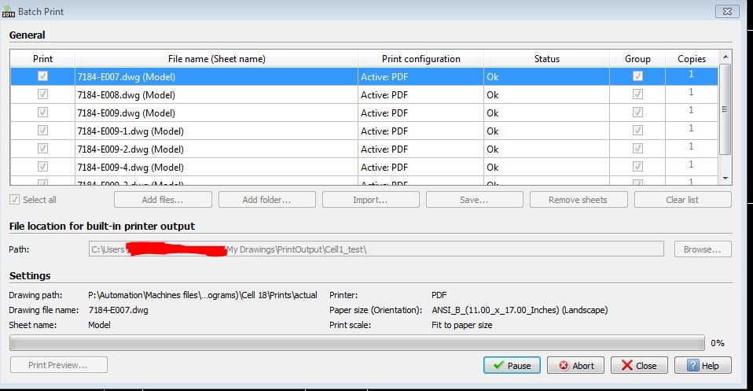Select row 7184-E009-1.dwg (Model)
The image size is (753, 391).
coord(364,131)
